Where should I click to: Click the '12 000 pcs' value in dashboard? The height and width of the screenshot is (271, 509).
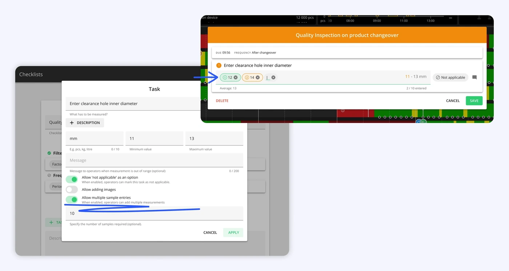click(305, 17)
